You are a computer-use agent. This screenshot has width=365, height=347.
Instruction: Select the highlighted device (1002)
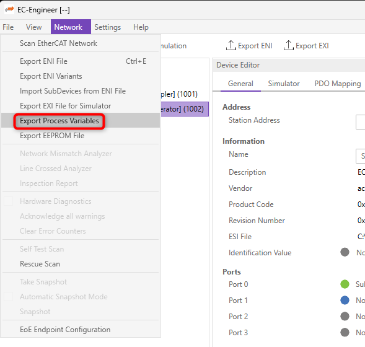[185, 109]
